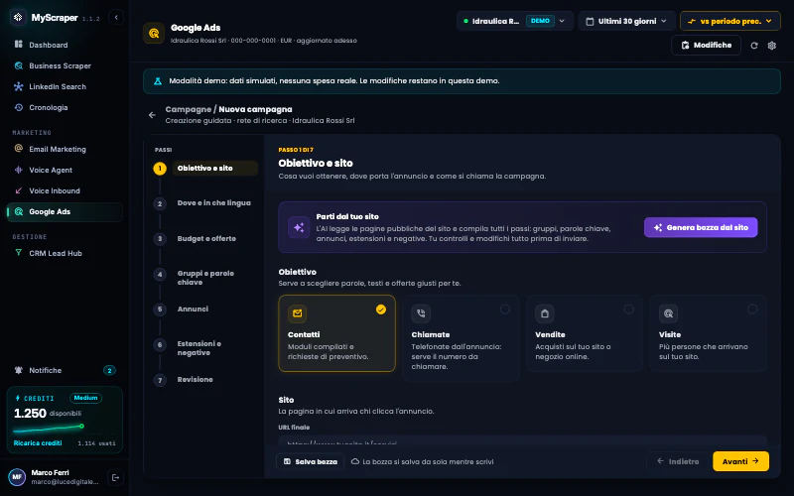Image resolution: width=794 pixels, height=496 pixels.
Task: Click the CREDITI lightning bolt icon
Action: [18, 398]
